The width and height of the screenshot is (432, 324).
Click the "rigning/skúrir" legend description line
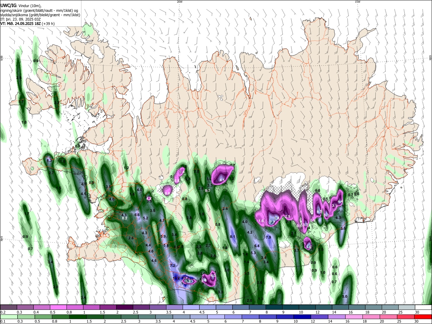[x=39, y=10]
